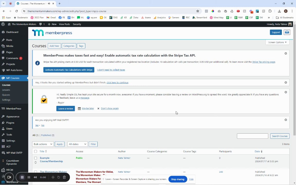Open MemberPress sidebar menu
This screenshot has height=185, width=296.
pos(14,108)
